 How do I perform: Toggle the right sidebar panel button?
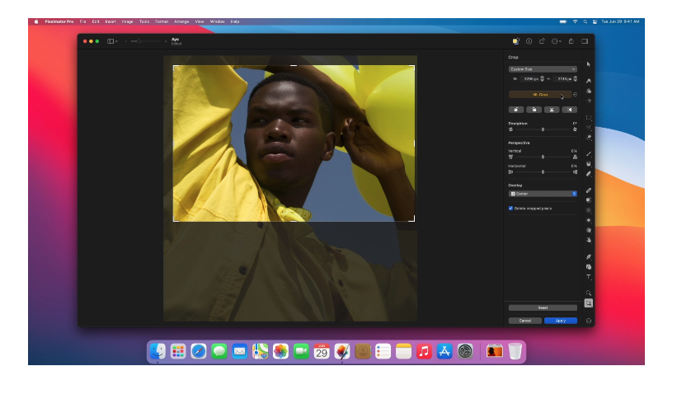tap(585, 41)
